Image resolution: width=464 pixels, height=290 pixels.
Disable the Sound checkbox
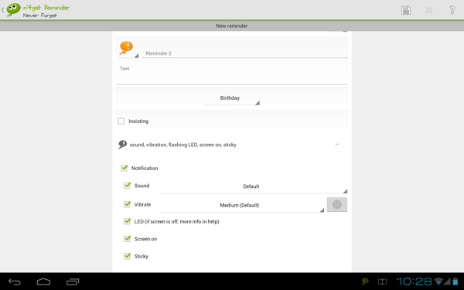[x=127, y=186]
